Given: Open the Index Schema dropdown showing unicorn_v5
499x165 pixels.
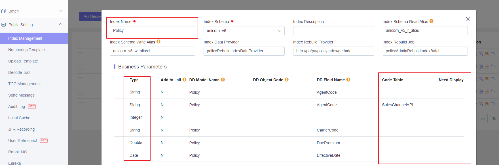Looking at the screenshot, I should (244, 31).
